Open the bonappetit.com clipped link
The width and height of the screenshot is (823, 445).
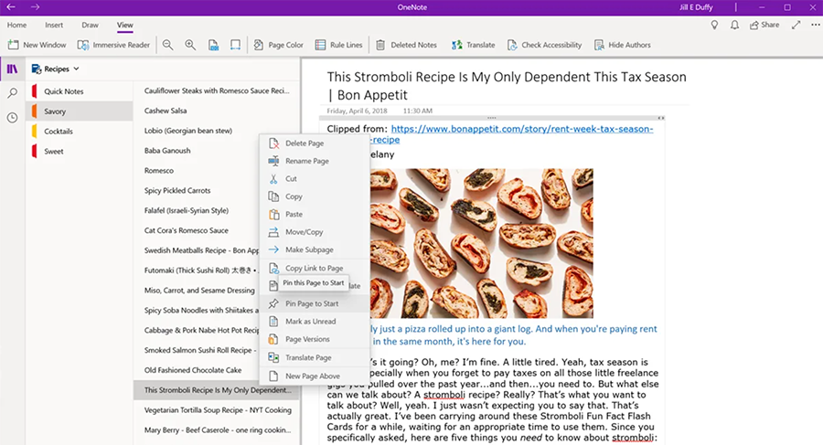click(x=522, y=129)
